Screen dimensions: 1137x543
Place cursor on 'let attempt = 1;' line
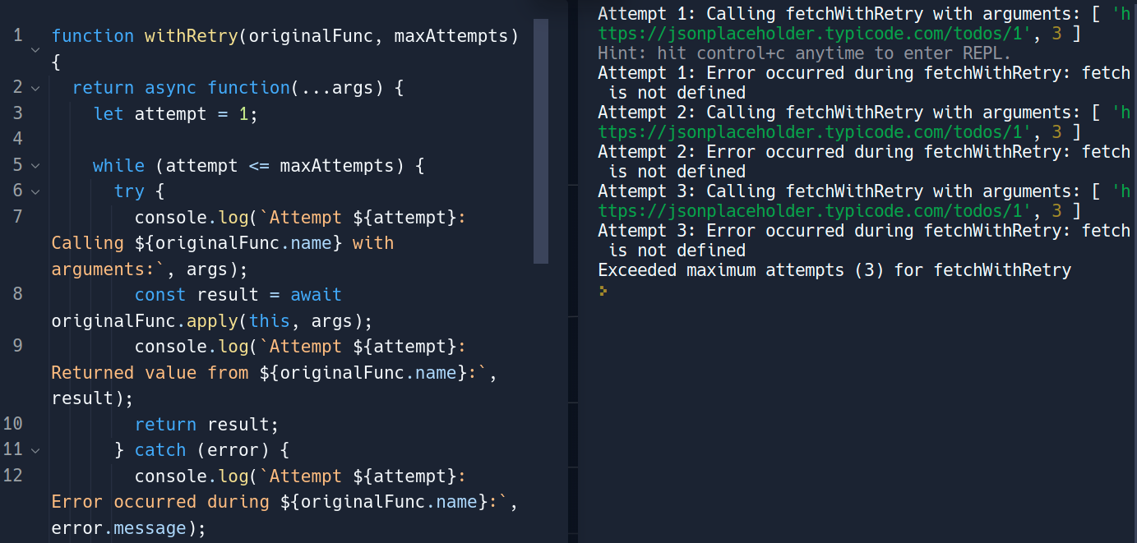176,114
